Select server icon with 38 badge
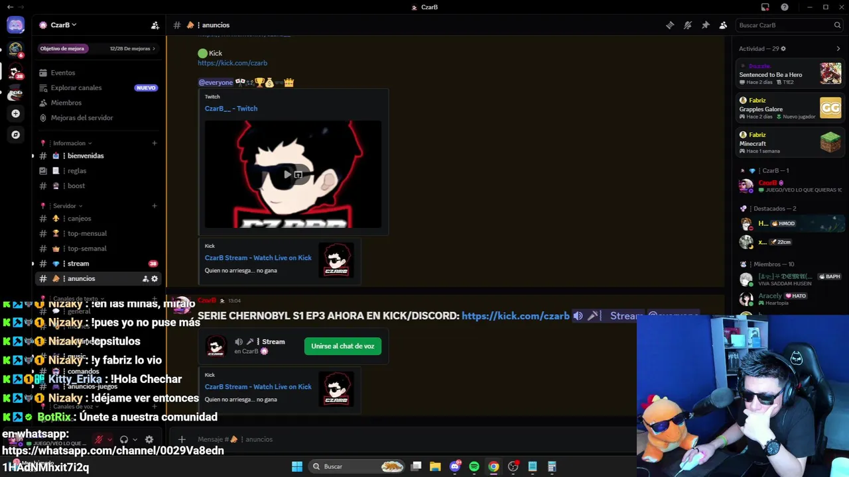 pyautogui.click(x=15, y=71)
